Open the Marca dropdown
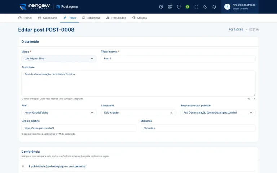Viewport: 277px width, 173px height. pyautogui.click(x=59, y=59)
